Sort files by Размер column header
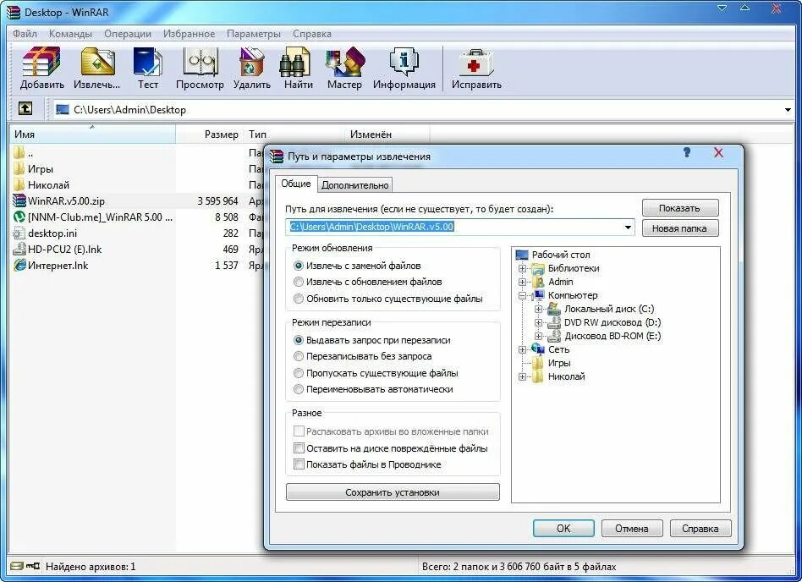The width and height of the screenshot is (802, 582). [x=210, y=134]
